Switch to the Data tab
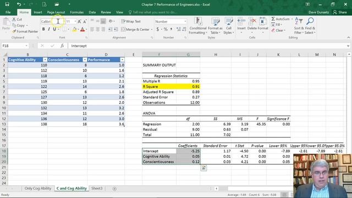The width and height of the screenshot is (352, 198). click(x=92, y=12)
